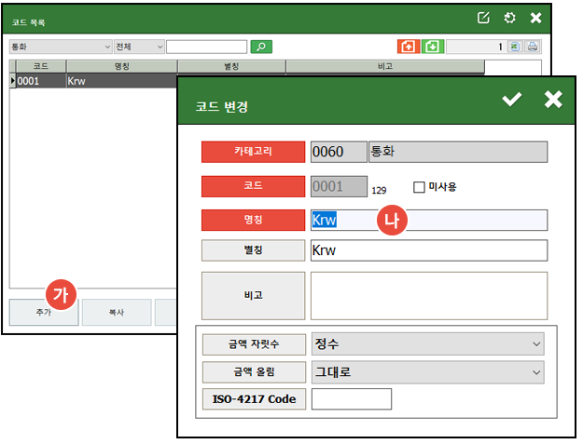Click the search text field in 코드 목록
The height and width of the screenshot is (444, 583).
(207, 47)
